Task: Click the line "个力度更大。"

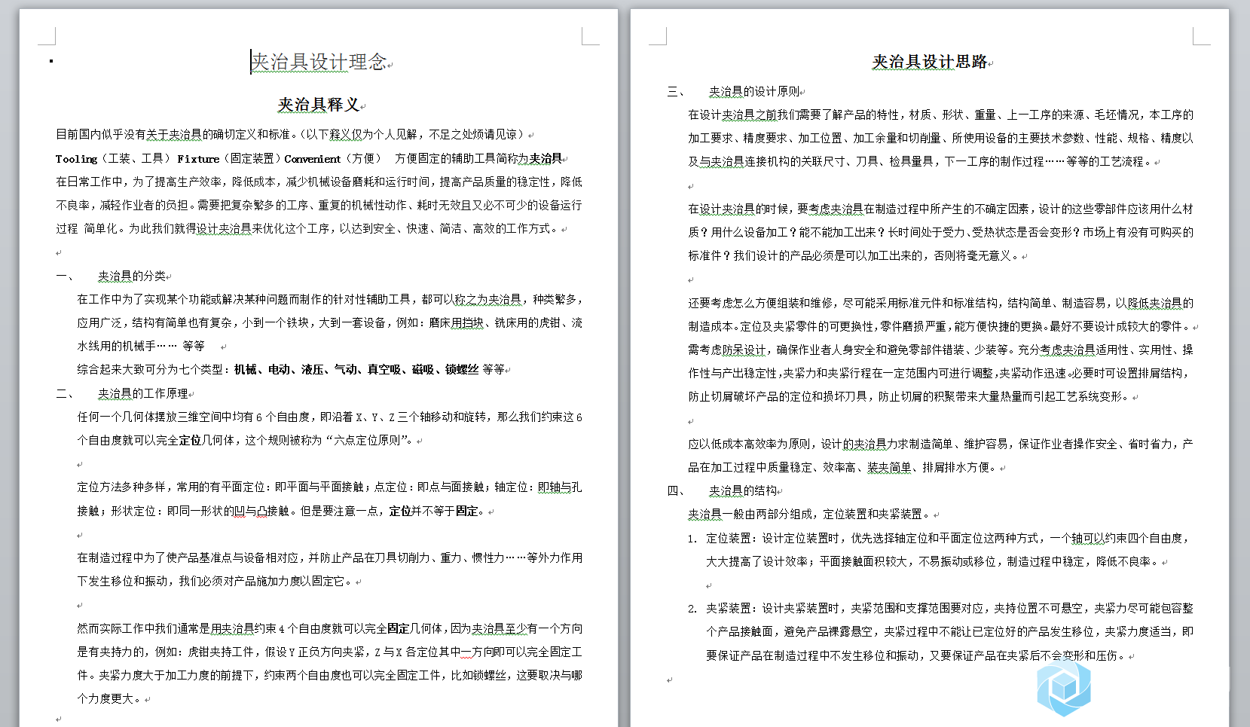Action: point(110,698)
